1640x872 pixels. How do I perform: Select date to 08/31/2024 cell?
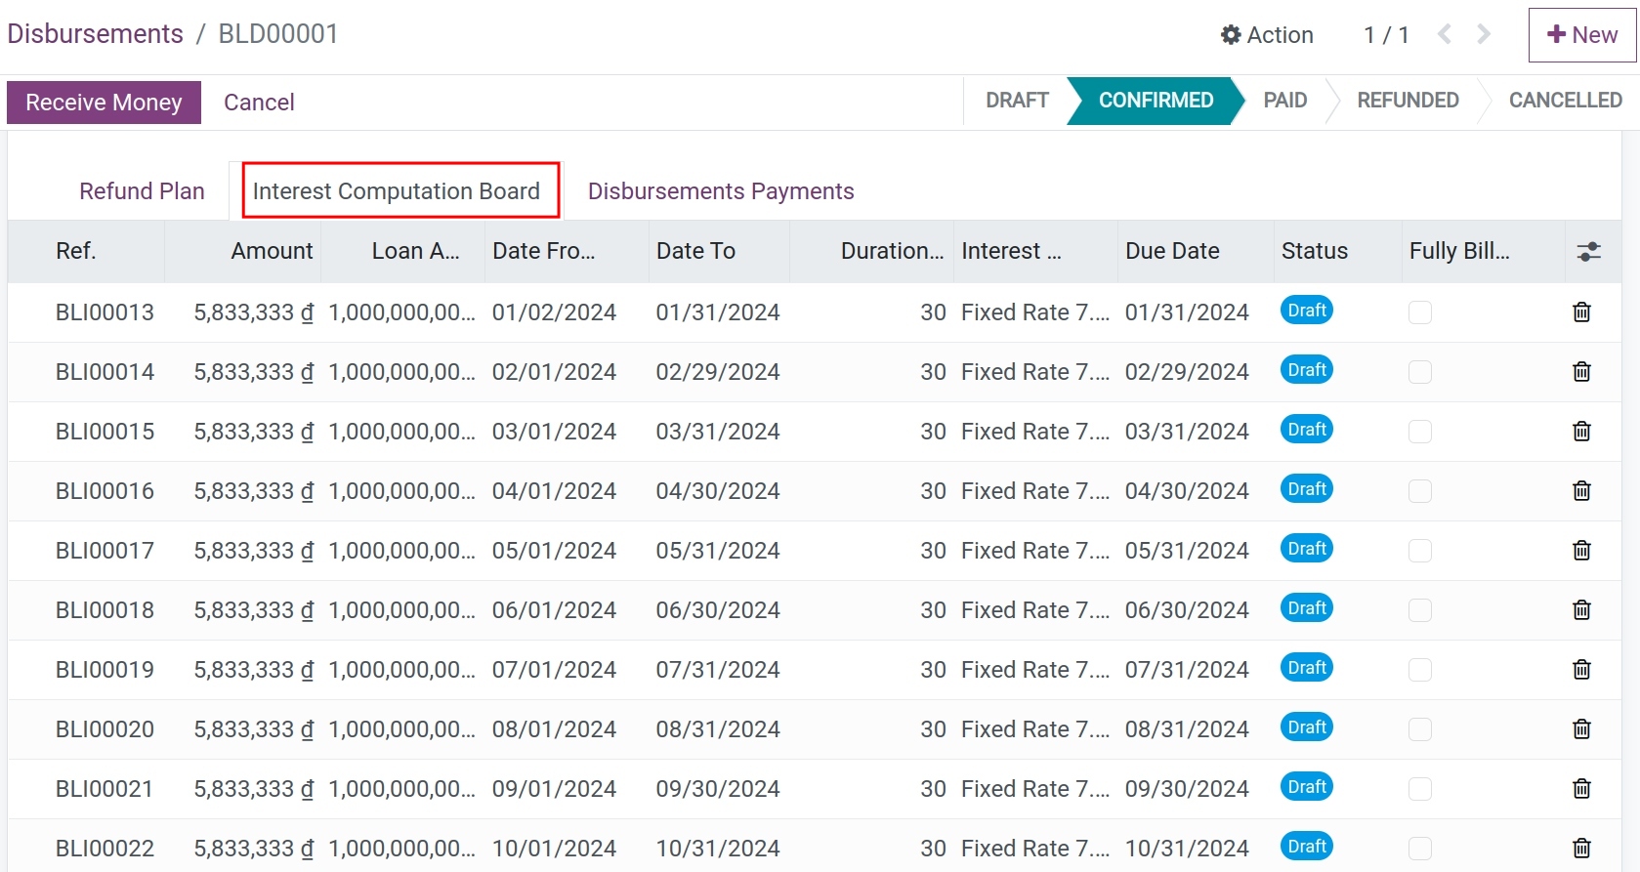(x=718, y=729)
